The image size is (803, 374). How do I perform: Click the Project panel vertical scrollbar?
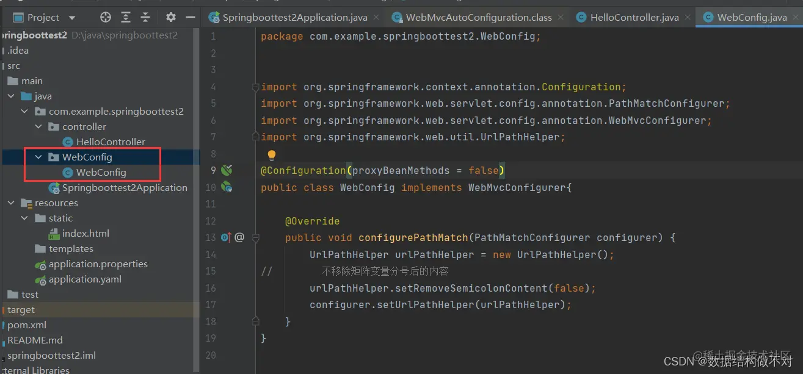(x=197, y=201)
